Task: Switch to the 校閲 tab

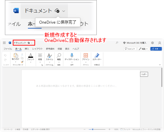Action: pyautogui.click(x=60, y=49)
